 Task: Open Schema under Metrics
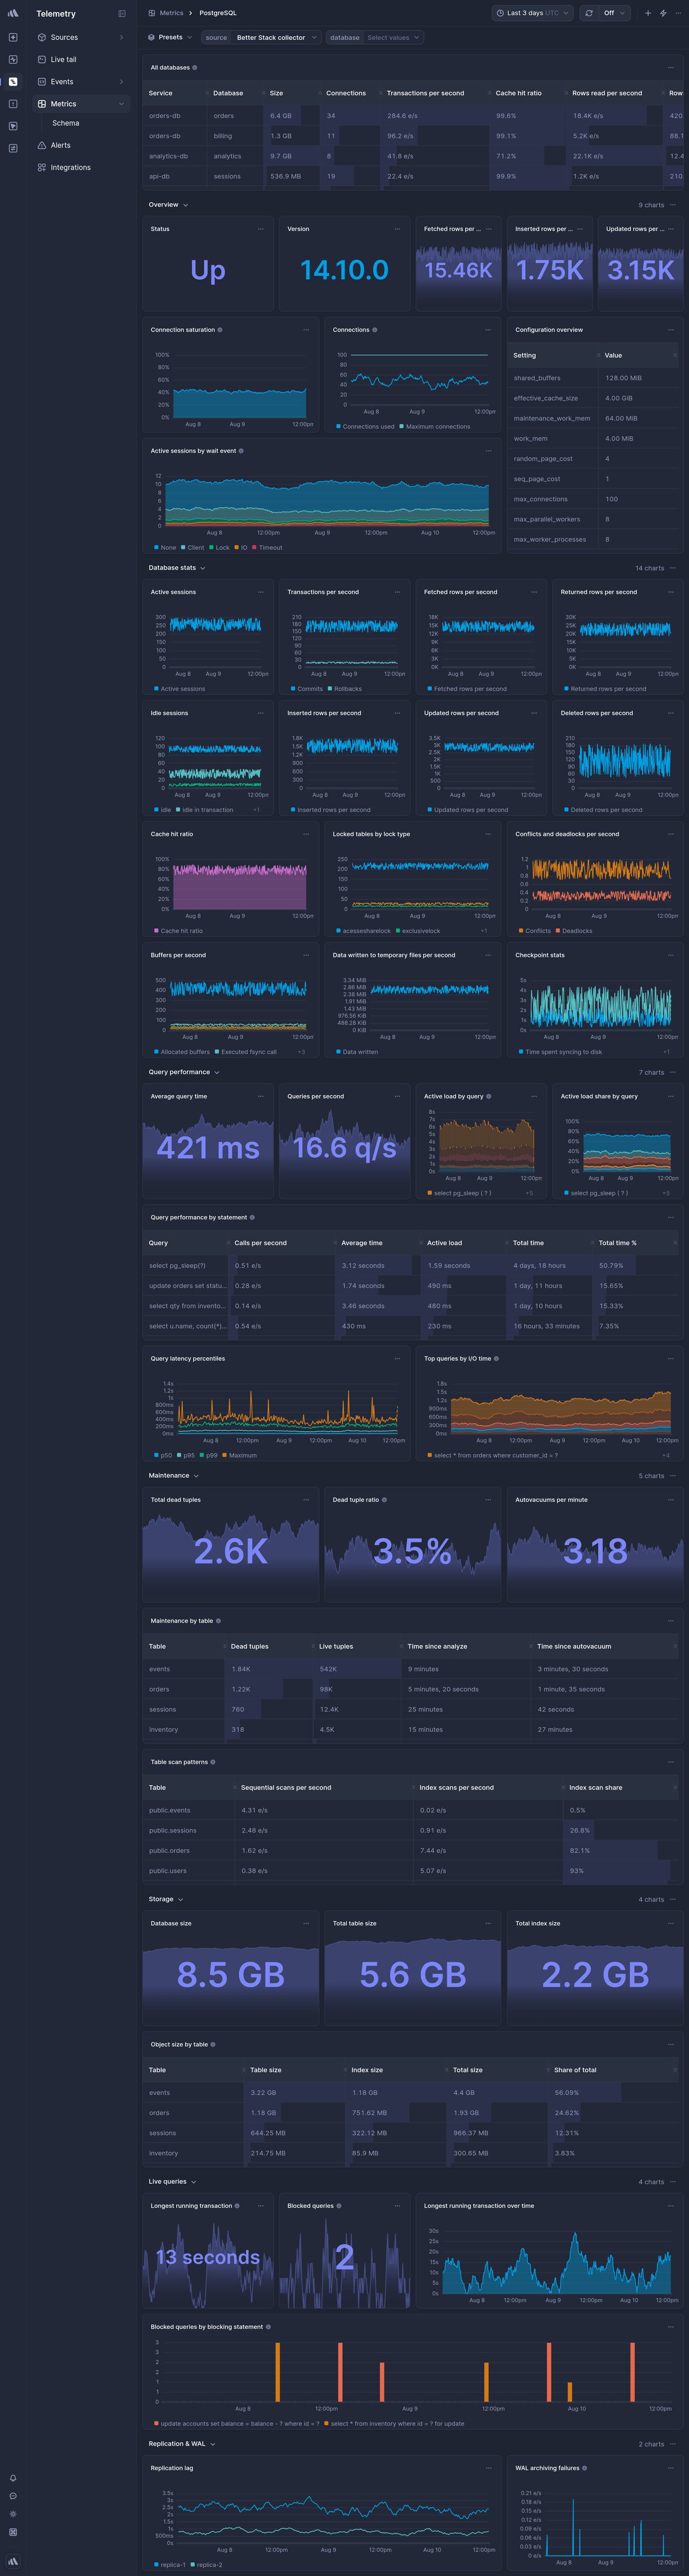[66, 123]
